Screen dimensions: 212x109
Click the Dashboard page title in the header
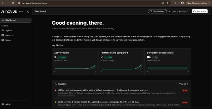[x=41, y=11]
